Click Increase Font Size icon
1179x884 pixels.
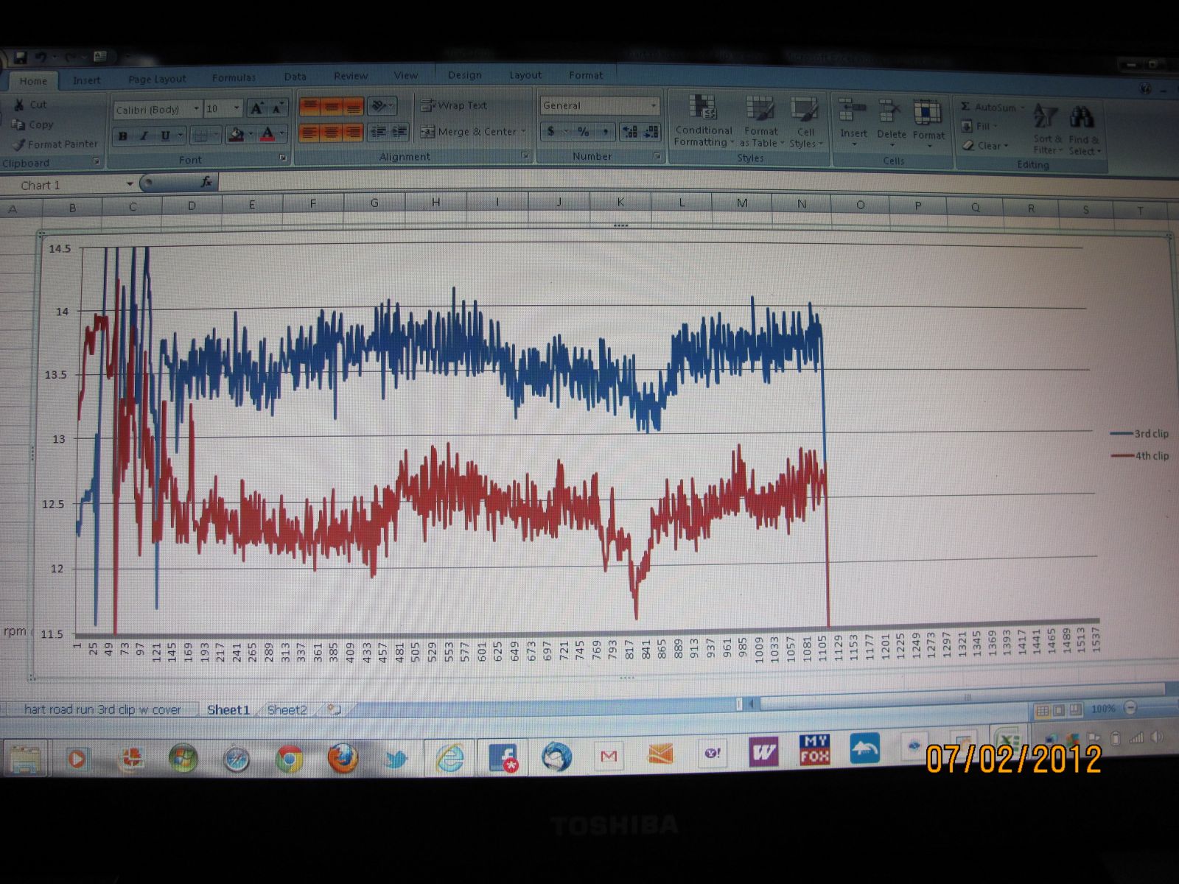(x=256, y=109)
